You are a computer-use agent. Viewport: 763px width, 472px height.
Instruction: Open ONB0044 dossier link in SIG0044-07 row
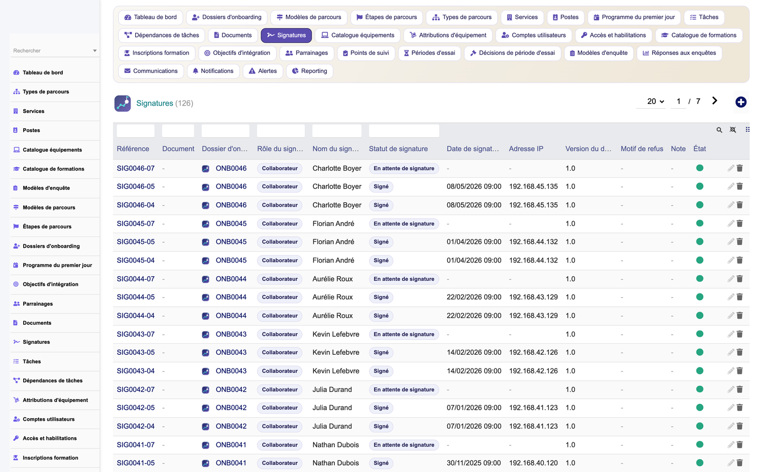[x=231, y=279]
